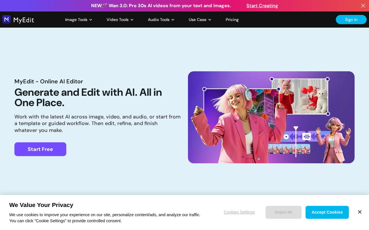The image size is (369, 230).
Task: Click the MyEdit logo icon
Action: (7, 20)
